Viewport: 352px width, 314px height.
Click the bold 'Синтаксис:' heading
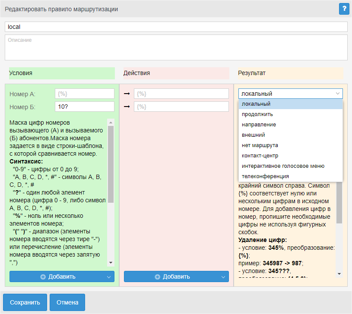[x=26, y=161]
